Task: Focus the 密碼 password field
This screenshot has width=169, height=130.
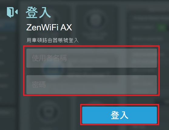Action: tap(92, 85)
